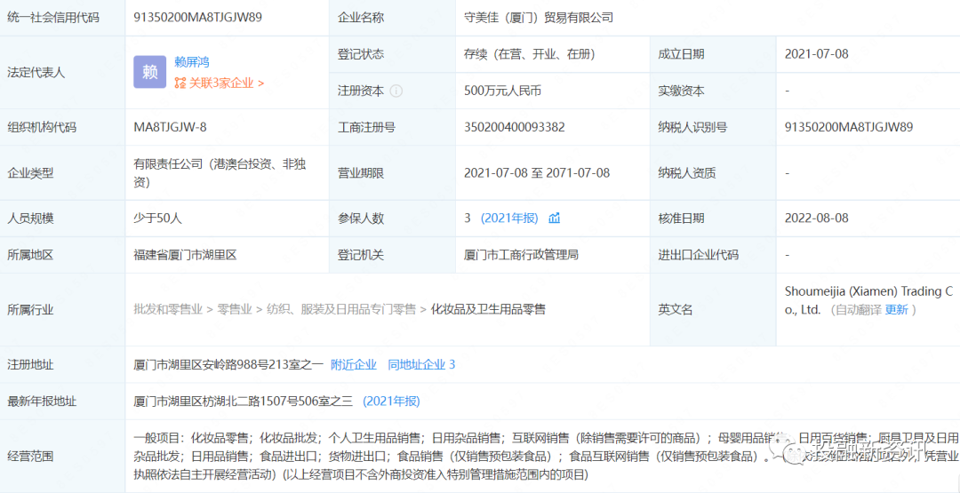960x493 pixels.
Task: Click the 纳税人资质 label cell
Action: coord(713,173)
